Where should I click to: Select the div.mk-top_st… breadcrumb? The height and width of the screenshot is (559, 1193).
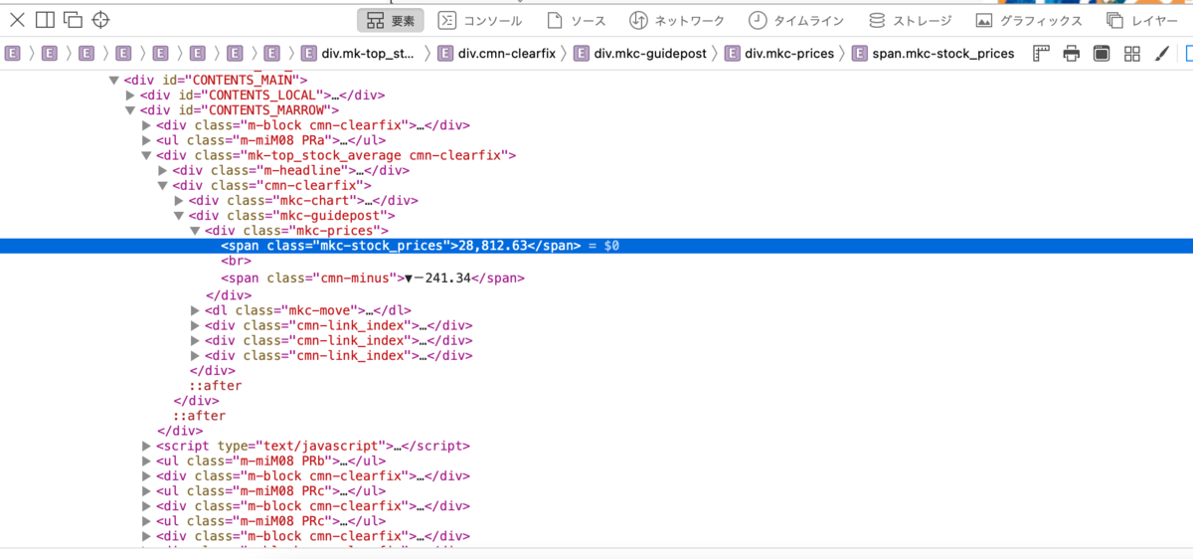[358, 54]
